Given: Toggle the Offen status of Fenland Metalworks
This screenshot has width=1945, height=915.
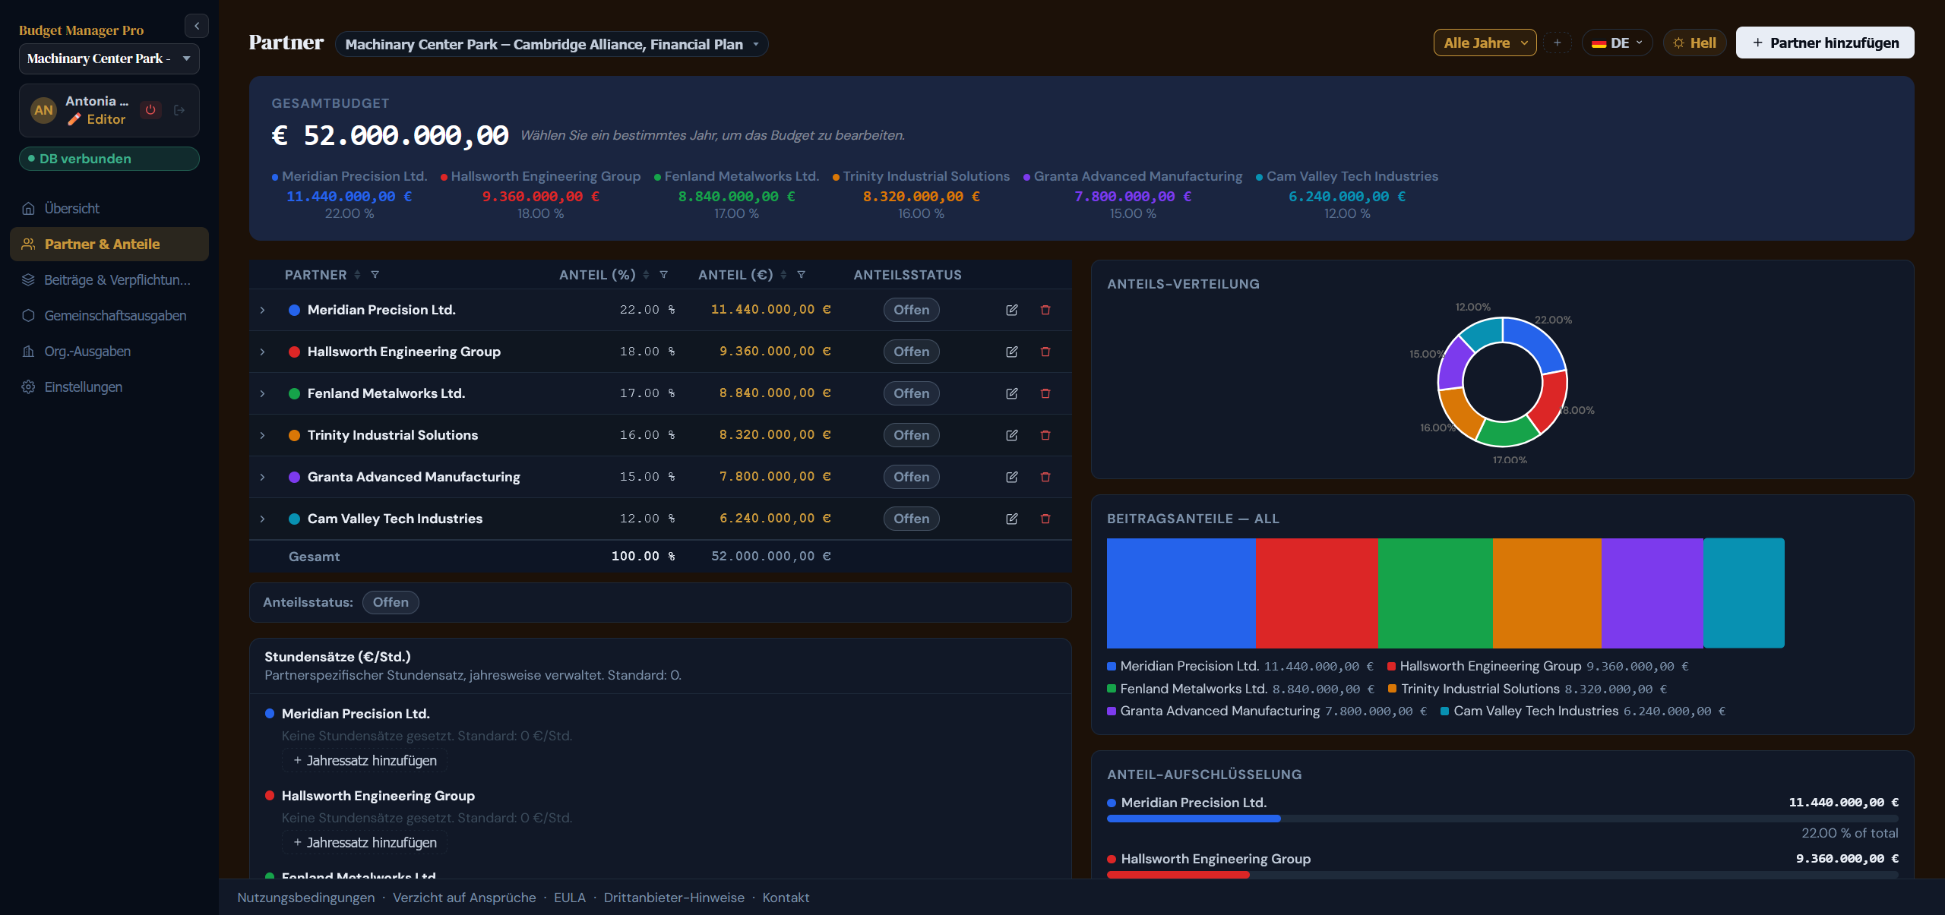Looking at the screenshot, I should click(911, 393).
